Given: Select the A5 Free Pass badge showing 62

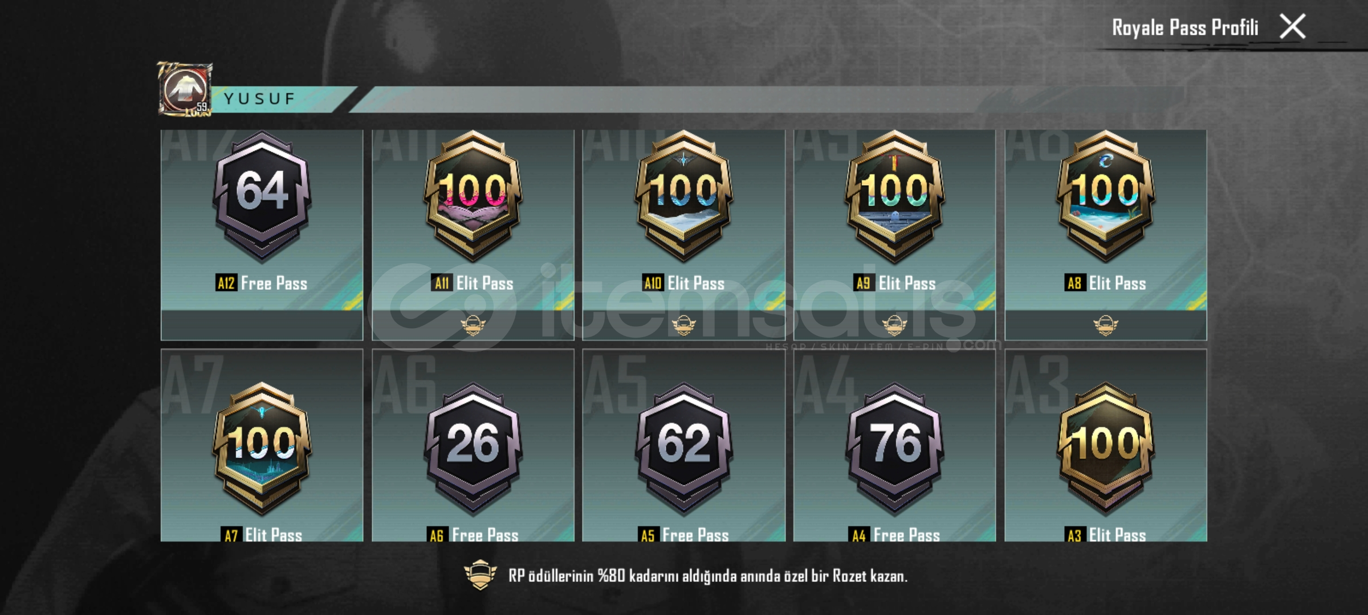Looking at the screenshot, I should (x=683, y=448).
